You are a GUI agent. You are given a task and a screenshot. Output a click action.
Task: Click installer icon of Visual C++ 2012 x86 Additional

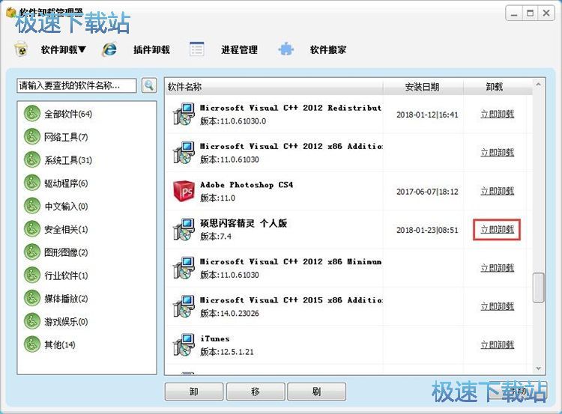(x=184, y=153)
